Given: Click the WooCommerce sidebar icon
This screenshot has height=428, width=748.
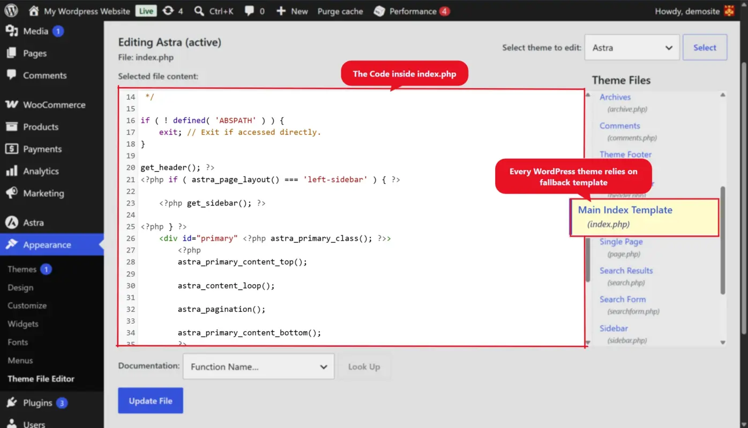Looking at the screenshot, I should click(11, 104).
